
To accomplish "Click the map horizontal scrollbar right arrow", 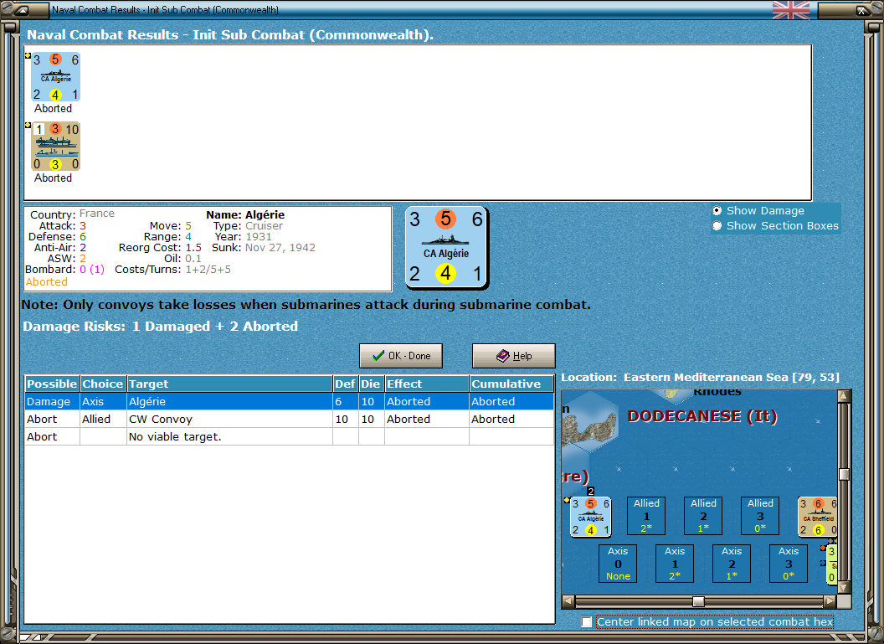I will click(830, 601).
